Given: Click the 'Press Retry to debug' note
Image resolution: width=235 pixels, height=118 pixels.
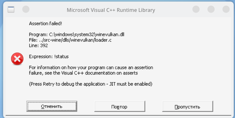Looking at the screenshot, I should (x=91, y=84).
